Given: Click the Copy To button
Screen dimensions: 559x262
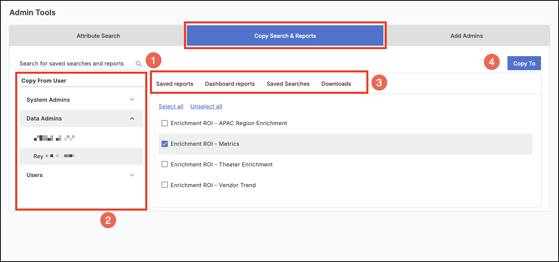Looking at the screenshot, I should click(524, 64).
